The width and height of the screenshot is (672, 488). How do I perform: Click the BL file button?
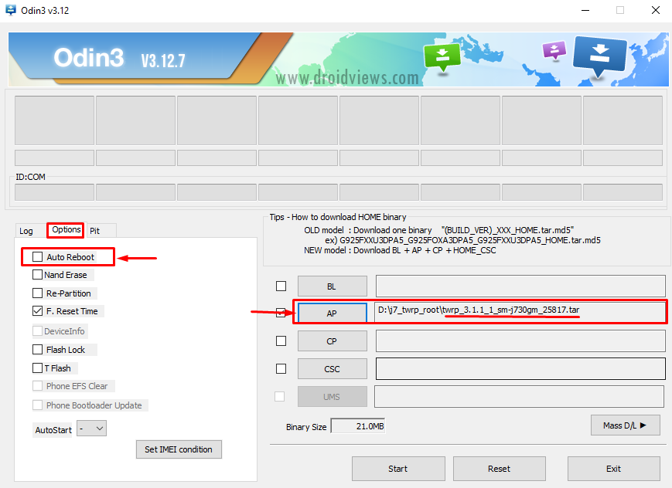tap(333, 286)
